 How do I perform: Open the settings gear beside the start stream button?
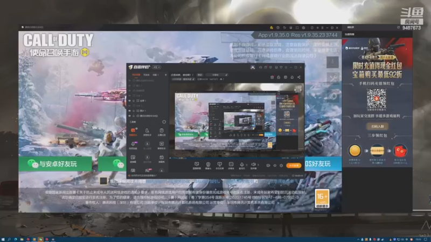(x=281, y=166)
